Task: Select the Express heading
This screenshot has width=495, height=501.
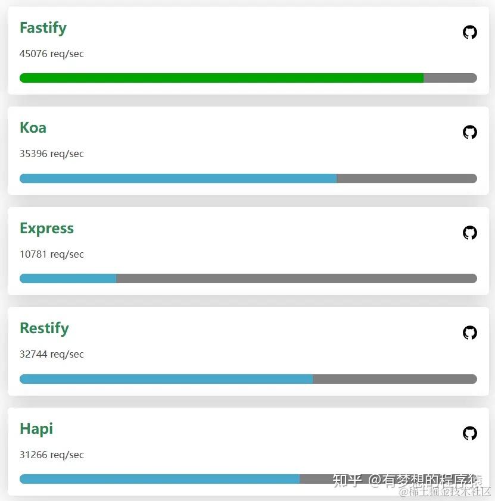Action: (46, 228)
